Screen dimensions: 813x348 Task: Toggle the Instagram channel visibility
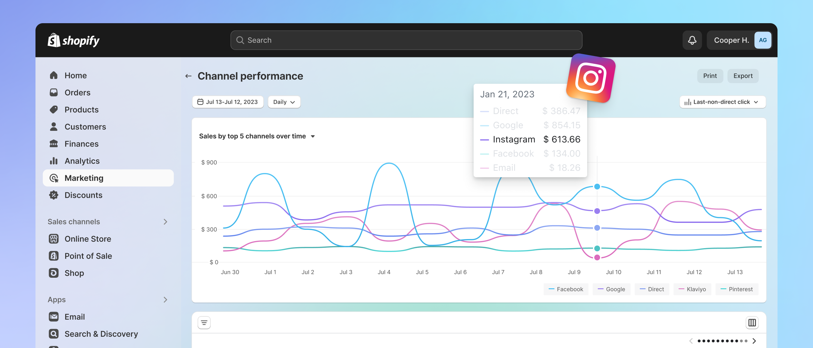click(514, 139)
